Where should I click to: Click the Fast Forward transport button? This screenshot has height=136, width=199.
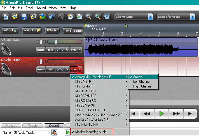click(176, 114)
